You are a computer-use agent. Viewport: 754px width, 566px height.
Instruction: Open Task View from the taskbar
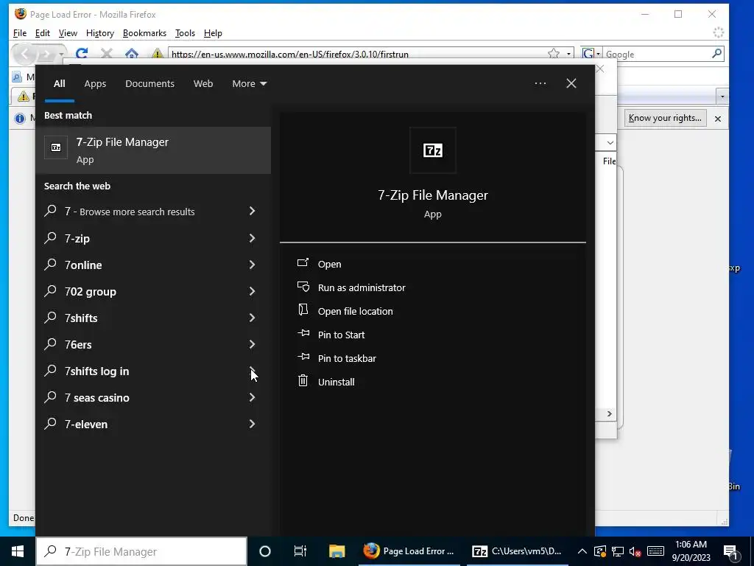coord(300,551)
